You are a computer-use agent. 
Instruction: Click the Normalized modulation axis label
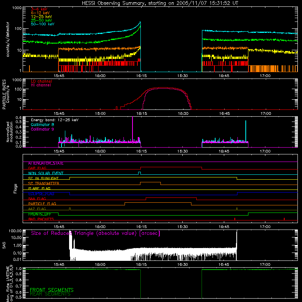click(x=9, y=132)
